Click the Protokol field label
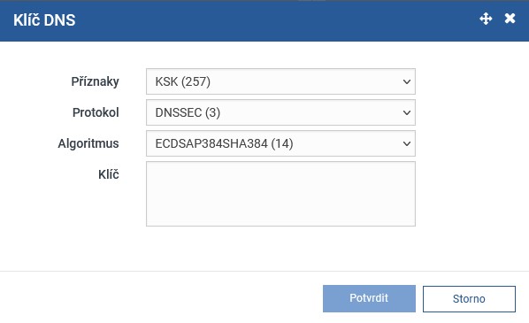 [96, 112]
